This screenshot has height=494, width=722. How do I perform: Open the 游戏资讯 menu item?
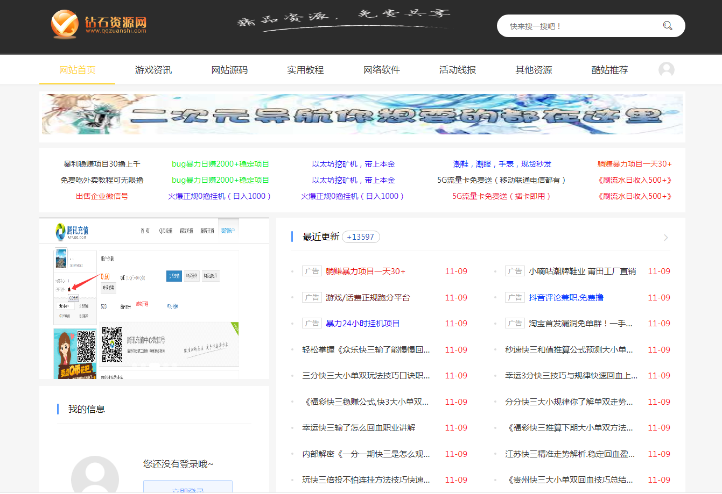pyautogui.click(x=153, y=70)
